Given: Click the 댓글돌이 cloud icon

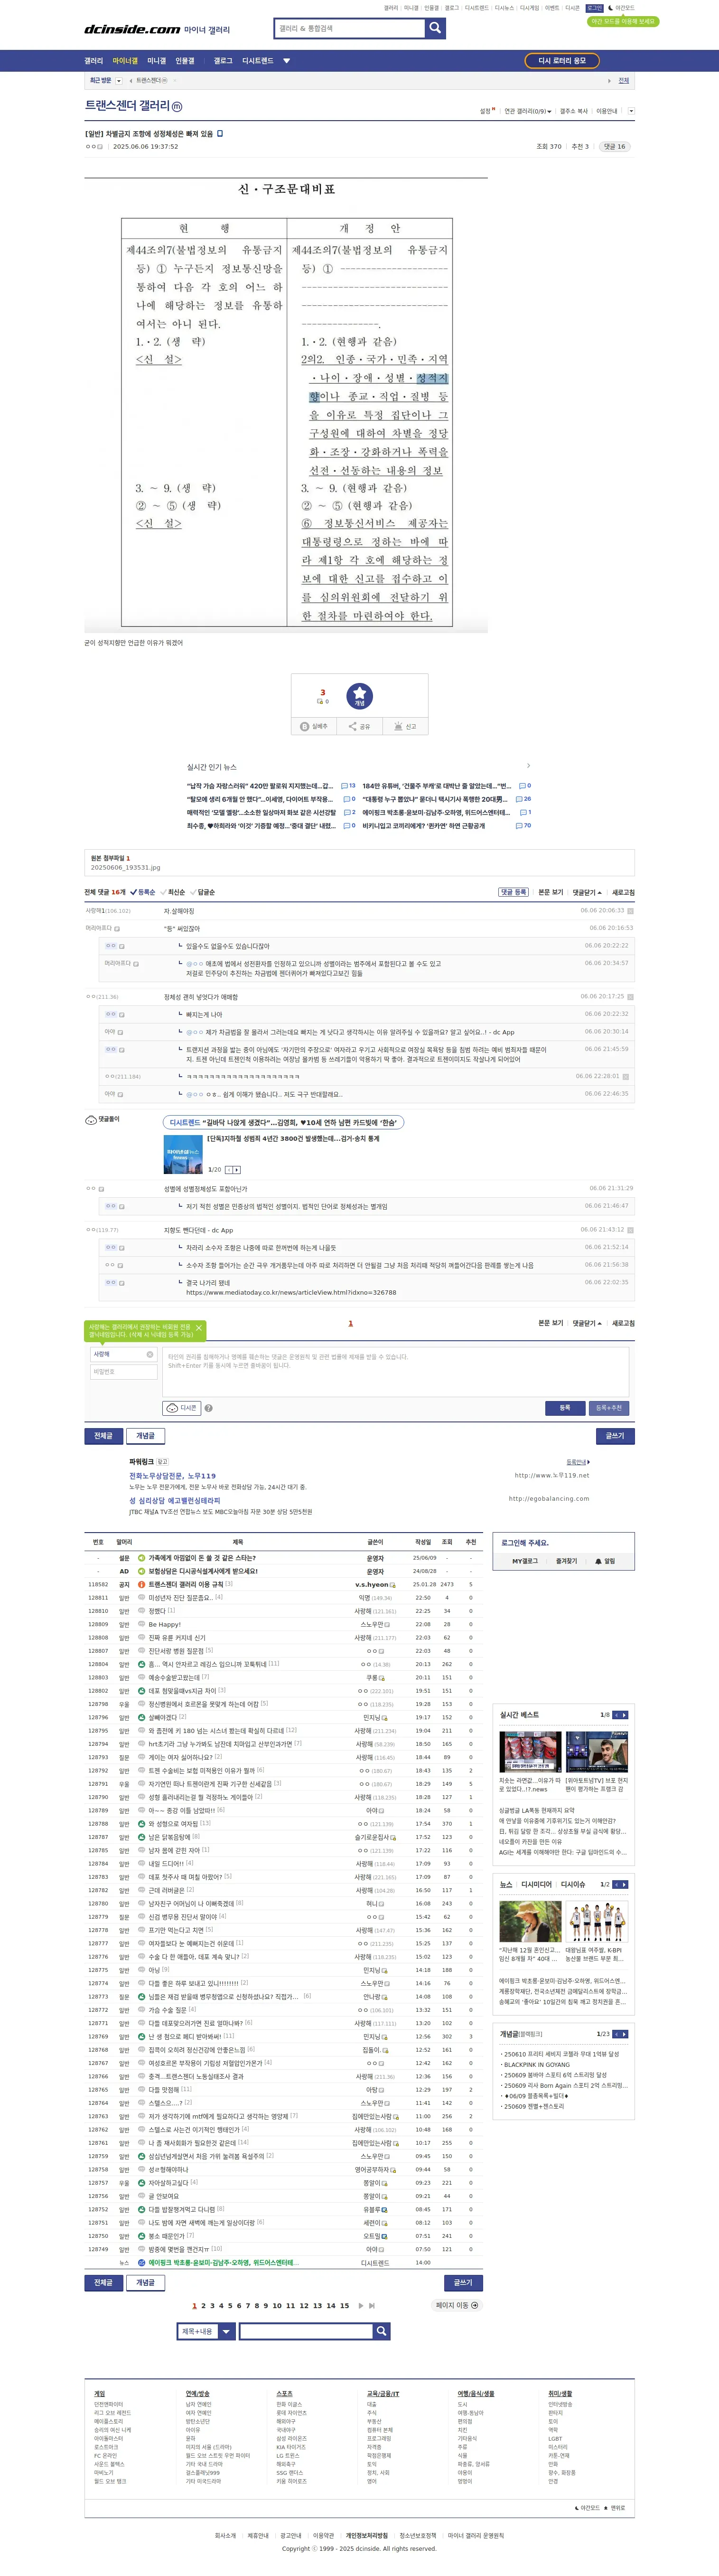Looking at the screenshot, I should pos(91,1119).
